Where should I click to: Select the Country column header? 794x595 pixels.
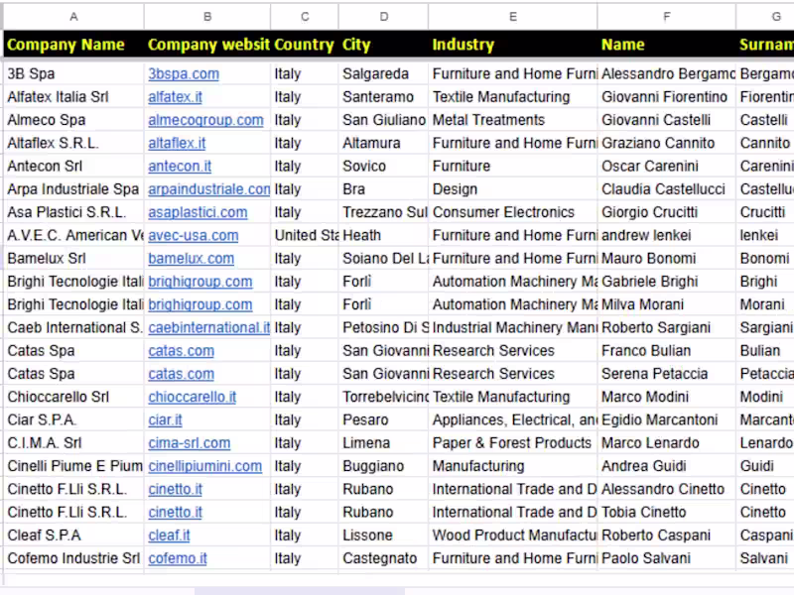coord(304,45)
